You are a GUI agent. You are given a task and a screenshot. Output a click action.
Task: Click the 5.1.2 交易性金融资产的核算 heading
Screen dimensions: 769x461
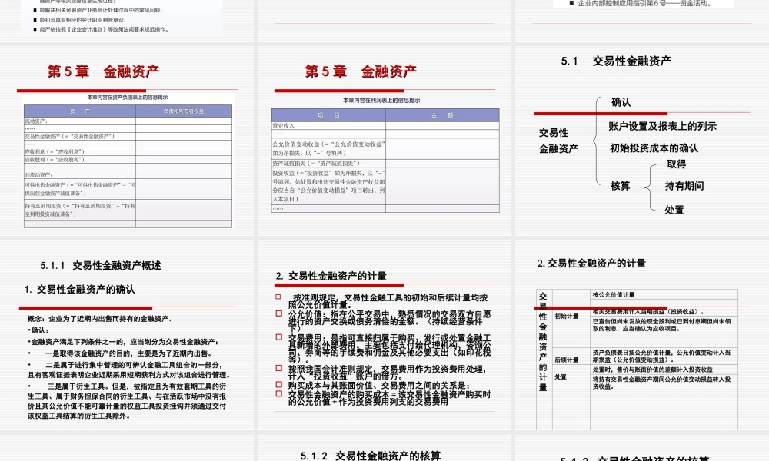click(371, 456)
